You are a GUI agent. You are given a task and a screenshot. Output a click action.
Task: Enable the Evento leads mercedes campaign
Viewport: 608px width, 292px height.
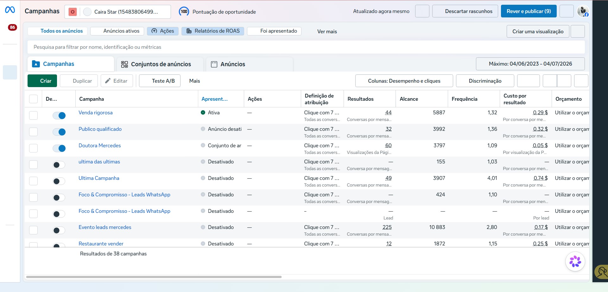point(59,230)
